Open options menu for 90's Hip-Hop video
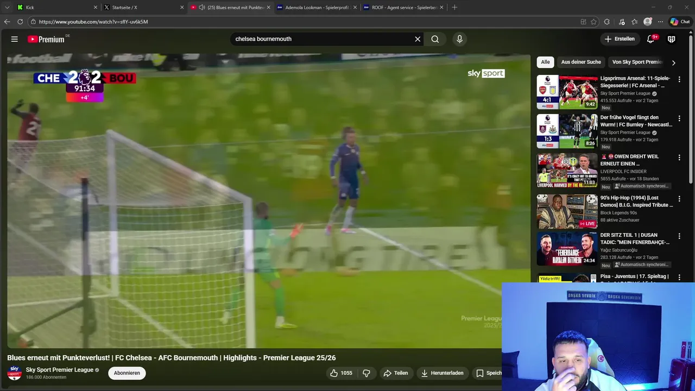The width and height of the screenshot is (695, 391). pos(679,199)
